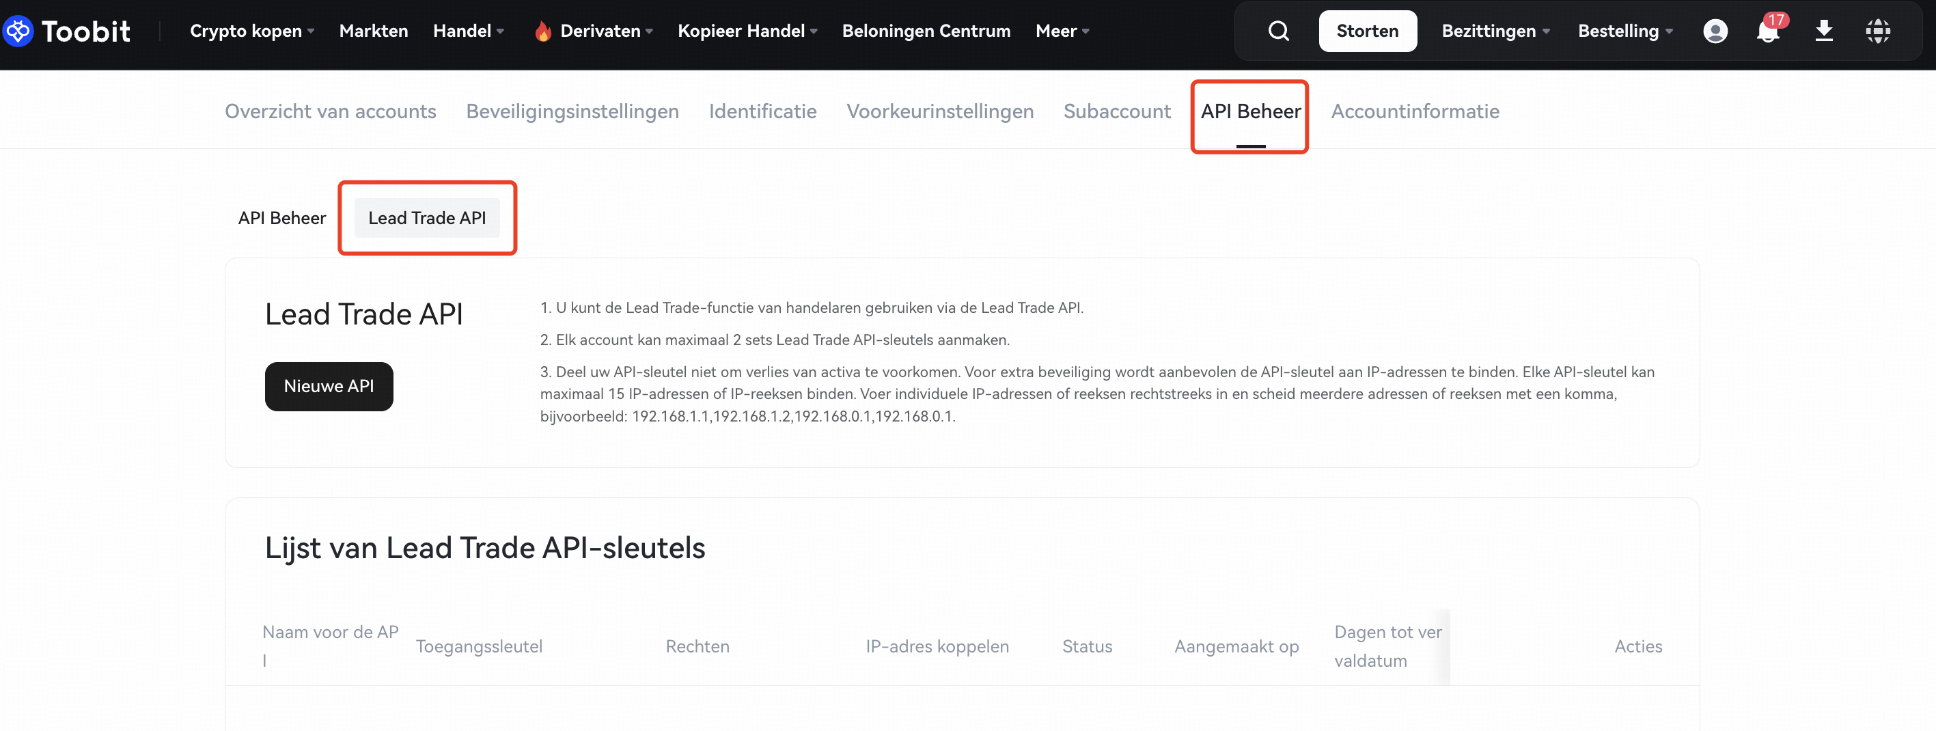Click the Toegangssleutel column header
This screenshot has height=731, width=1936.
pyautogui.click(x=479, y=646)
